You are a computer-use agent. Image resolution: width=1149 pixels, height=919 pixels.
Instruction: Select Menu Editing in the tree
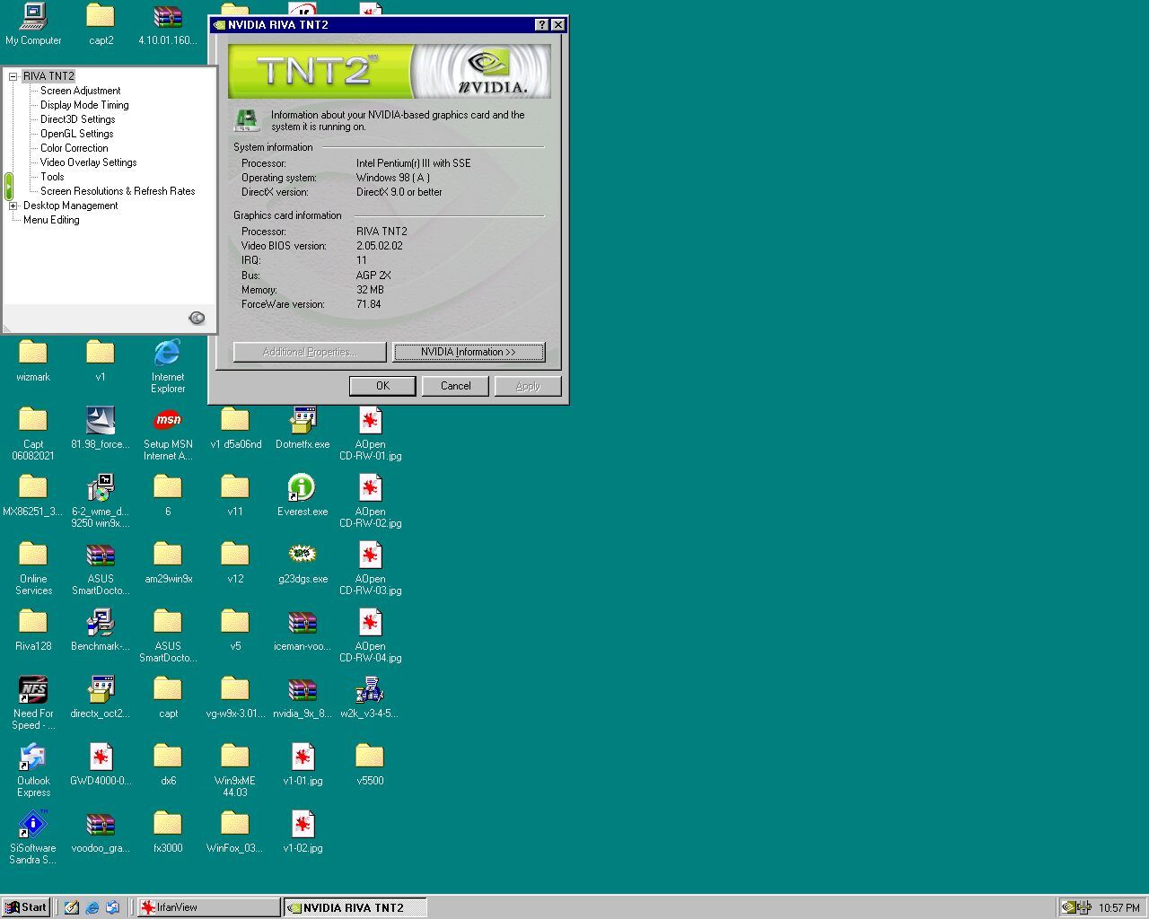[51, 220]
